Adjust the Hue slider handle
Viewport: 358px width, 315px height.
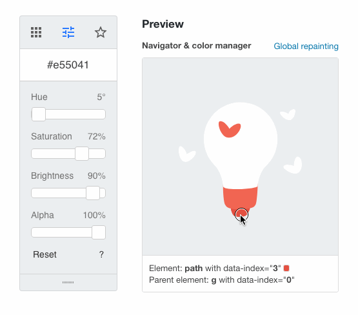39,114
